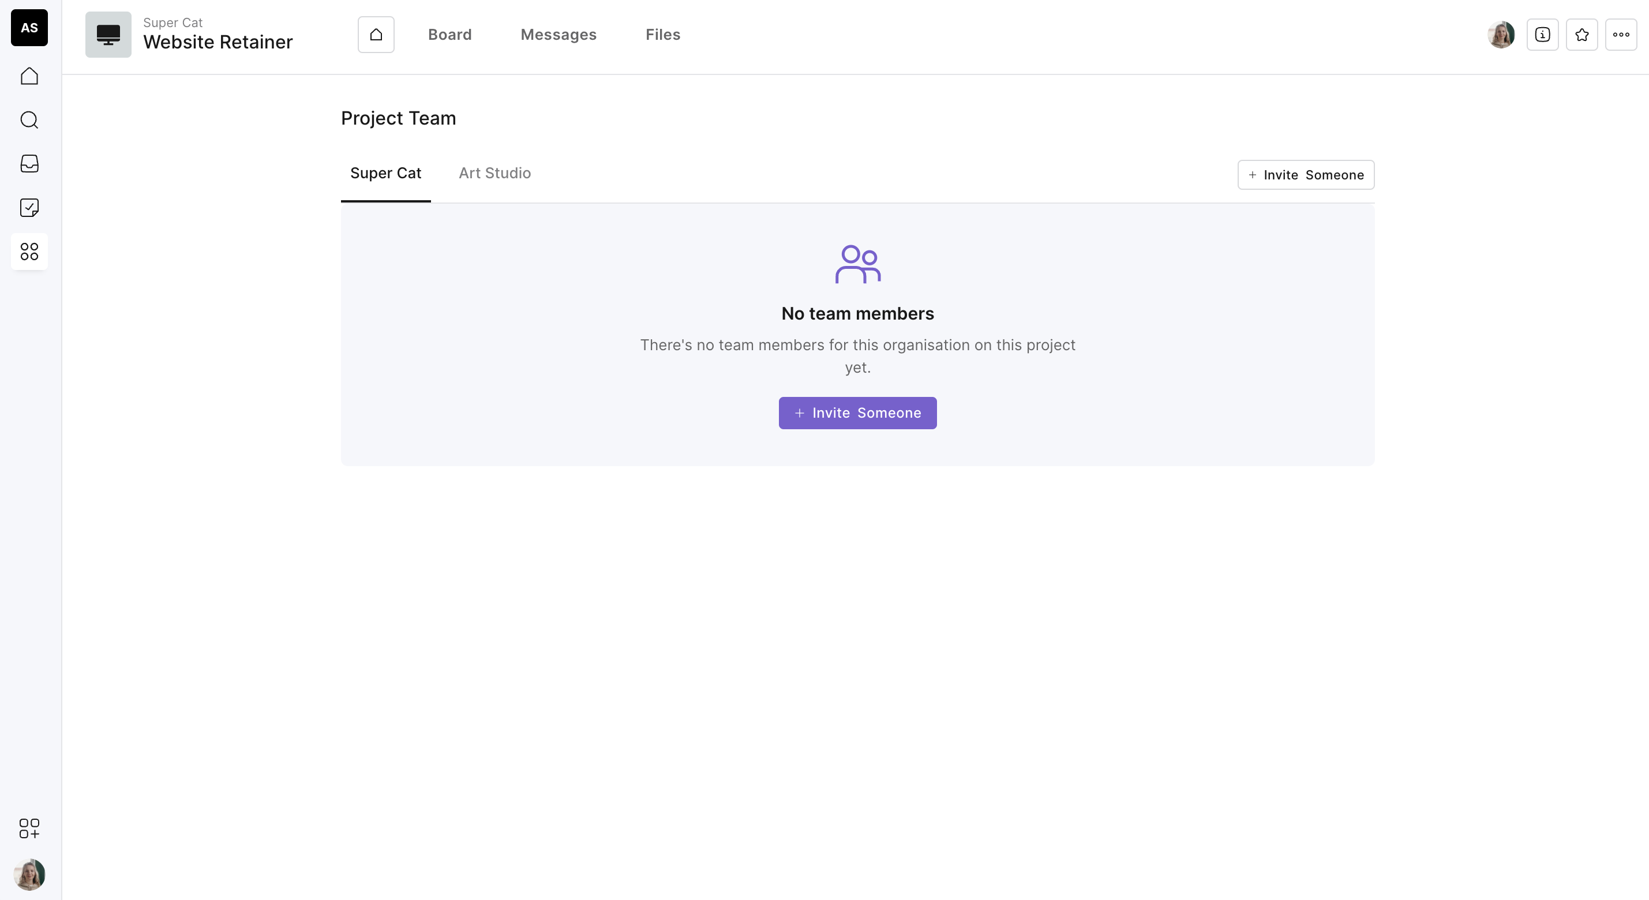Viewport: 1649px width, 900px height.
Task: Open the search icon in sidebar
Action: 29,119
